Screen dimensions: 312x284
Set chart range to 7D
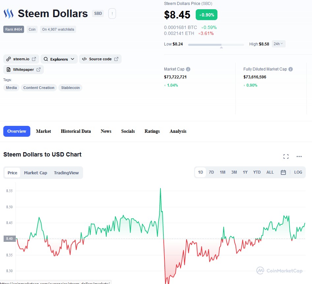[211, 172]
